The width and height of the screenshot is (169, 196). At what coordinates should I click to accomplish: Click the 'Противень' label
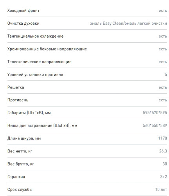18,100
